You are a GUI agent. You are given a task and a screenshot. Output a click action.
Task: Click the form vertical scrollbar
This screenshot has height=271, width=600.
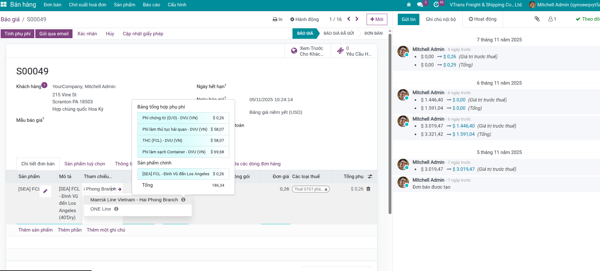coord(390,124)
